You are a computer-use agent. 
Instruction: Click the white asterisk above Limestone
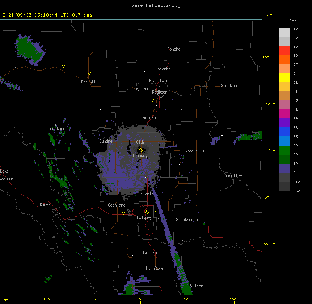(56, 125)
